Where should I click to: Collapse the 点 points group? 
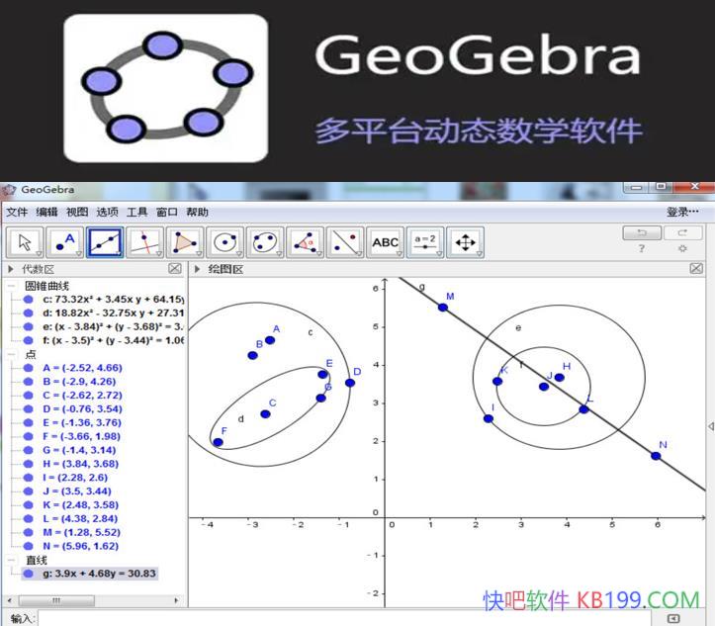(x=12, y=354)
